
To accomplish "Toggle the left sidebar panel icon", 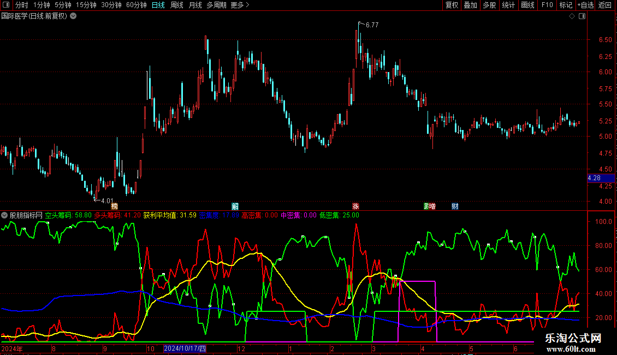I will point(6,5).
